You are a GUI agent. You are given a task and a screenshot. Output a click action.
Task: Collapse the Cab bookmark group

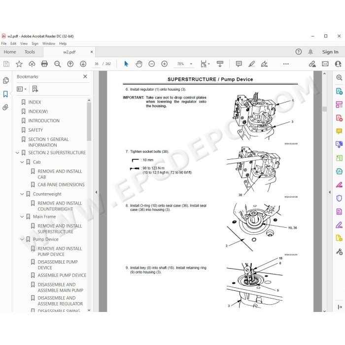(x=22, y=162)
